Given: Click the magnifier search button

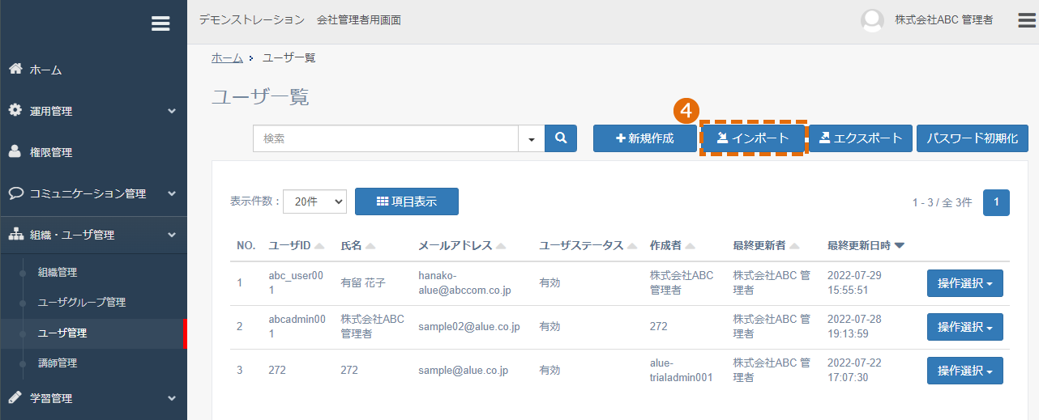Looking at the screenshot, I should (561, 138).
